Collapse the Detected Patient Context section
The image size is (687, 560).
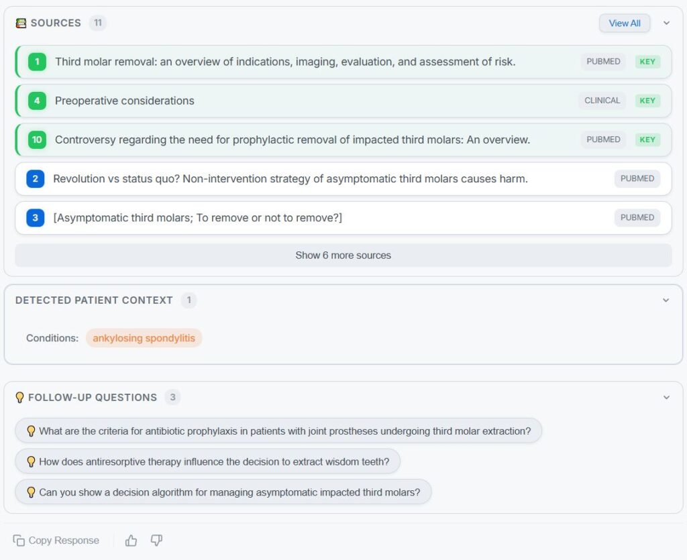[665, 300]
